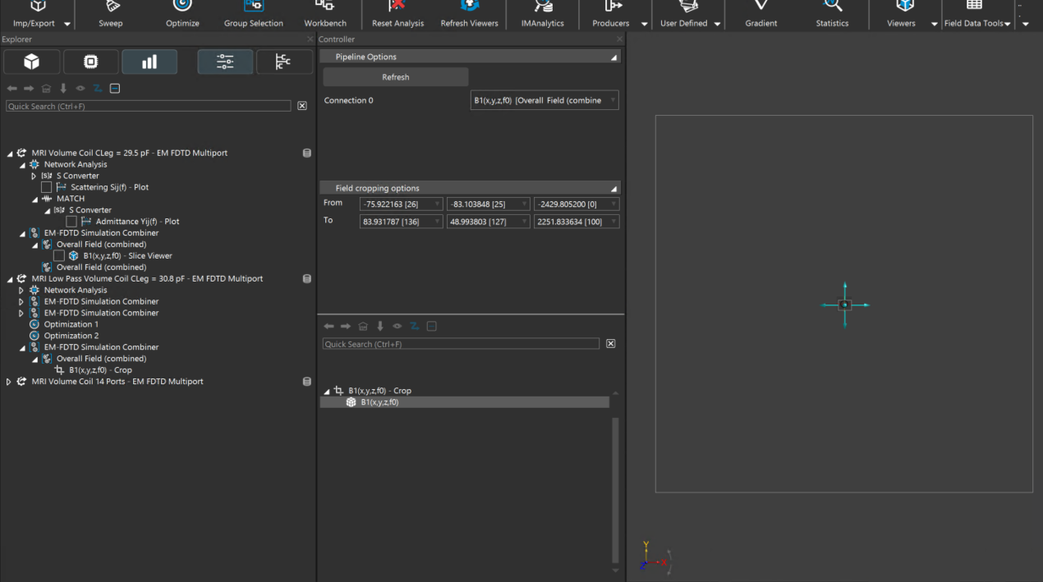Image resolution: width=1043 pixels, height=582 pixels.
Task: Select the Analysis bar chart icon in Explorer
Action: (x=149, y=62)
